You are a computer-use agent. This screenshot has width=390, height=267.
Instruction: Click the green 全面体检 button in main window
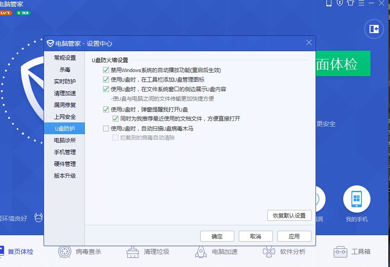pyautogui.click(x=343, y=63)
